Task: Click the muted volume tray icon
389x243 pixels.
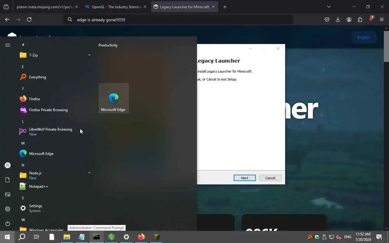Action: coord(338,237)
